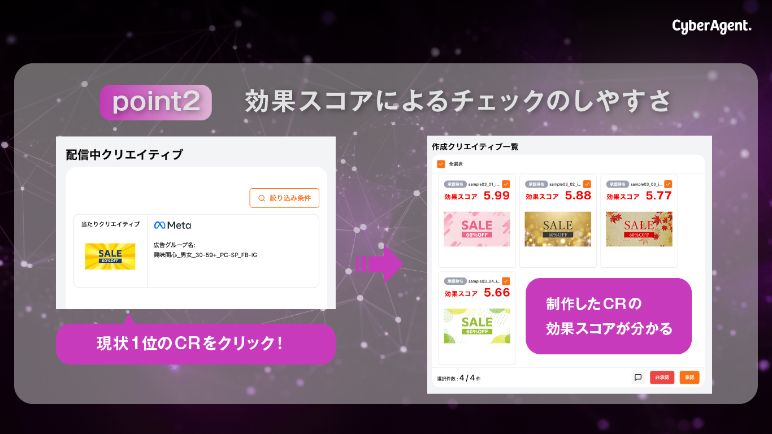The height and width of the screenshot is (434, 772).
Task: Click 承認待ち badge on sample03_01
Action: (x=455, y=184)
